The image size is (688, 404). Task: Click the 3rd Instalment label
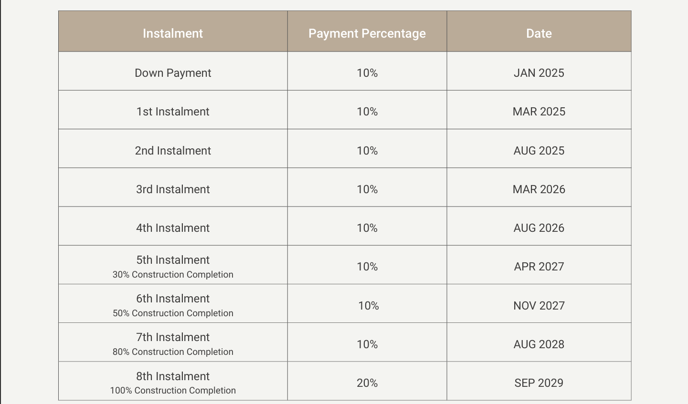173,189
